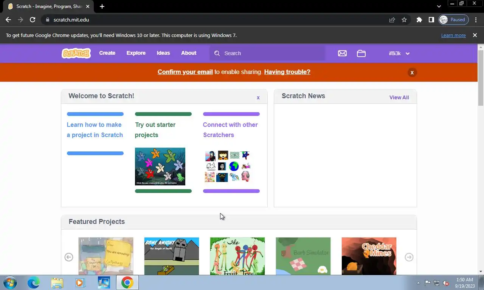484x290 pixels.
Task: Bookmark this page with star icon
Action: pyautogui.click(x=404, y=20)
